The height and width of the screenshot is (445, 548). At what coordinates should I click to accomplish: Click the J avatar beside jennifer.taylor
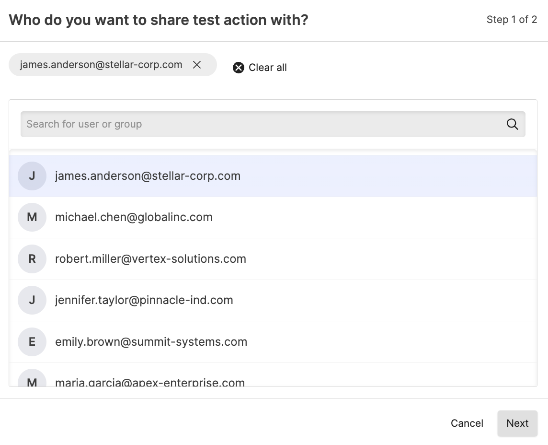32,300
